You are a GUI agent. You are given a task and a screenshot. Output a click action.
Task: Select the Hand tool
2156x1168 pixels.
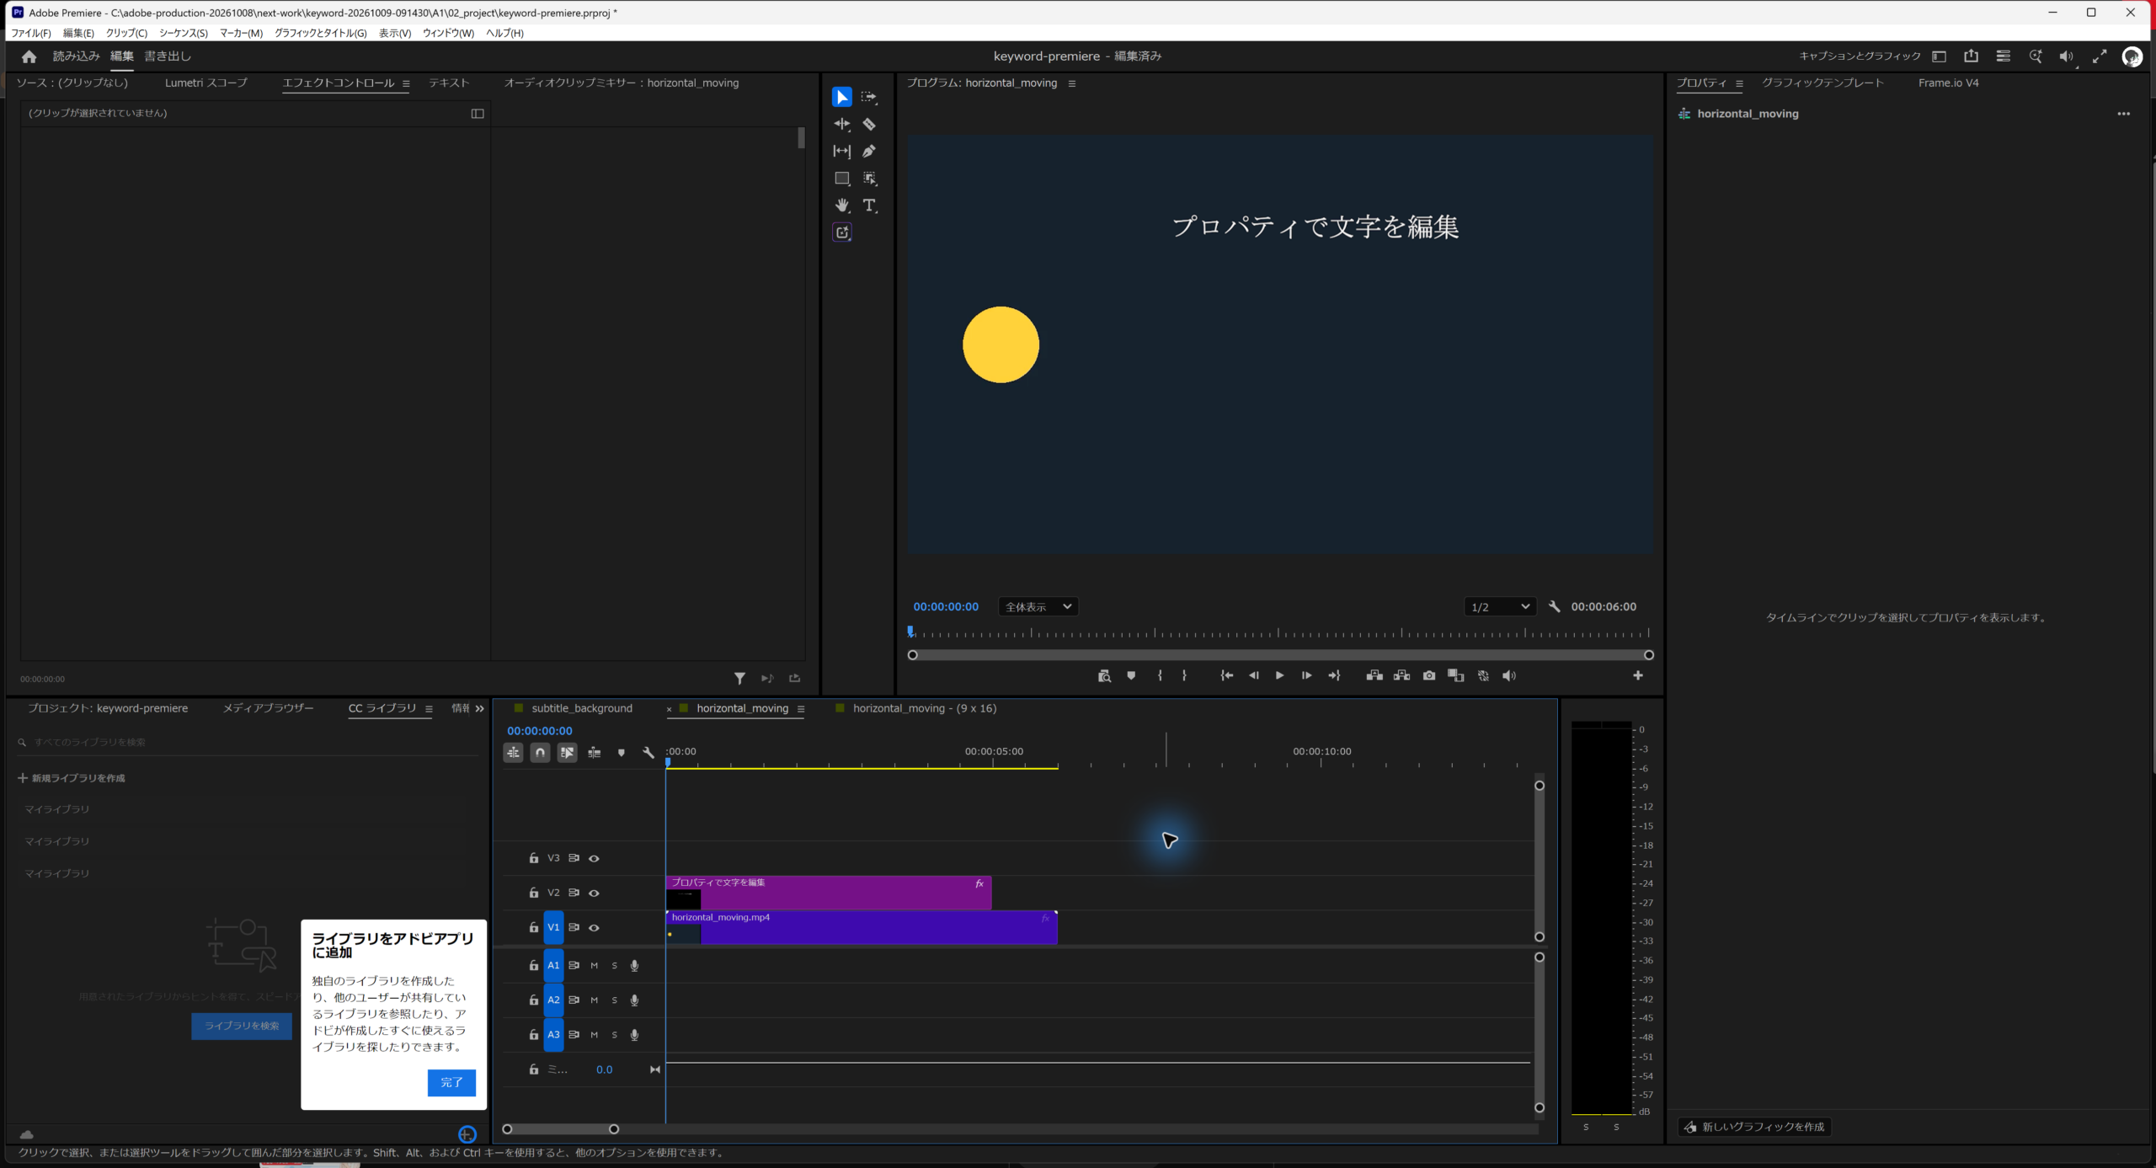point(841,205)
